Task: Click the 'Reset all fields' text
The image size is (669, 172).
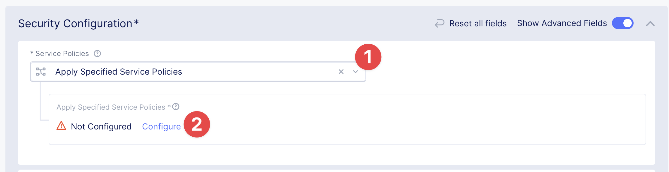Action: coord(478,23)
